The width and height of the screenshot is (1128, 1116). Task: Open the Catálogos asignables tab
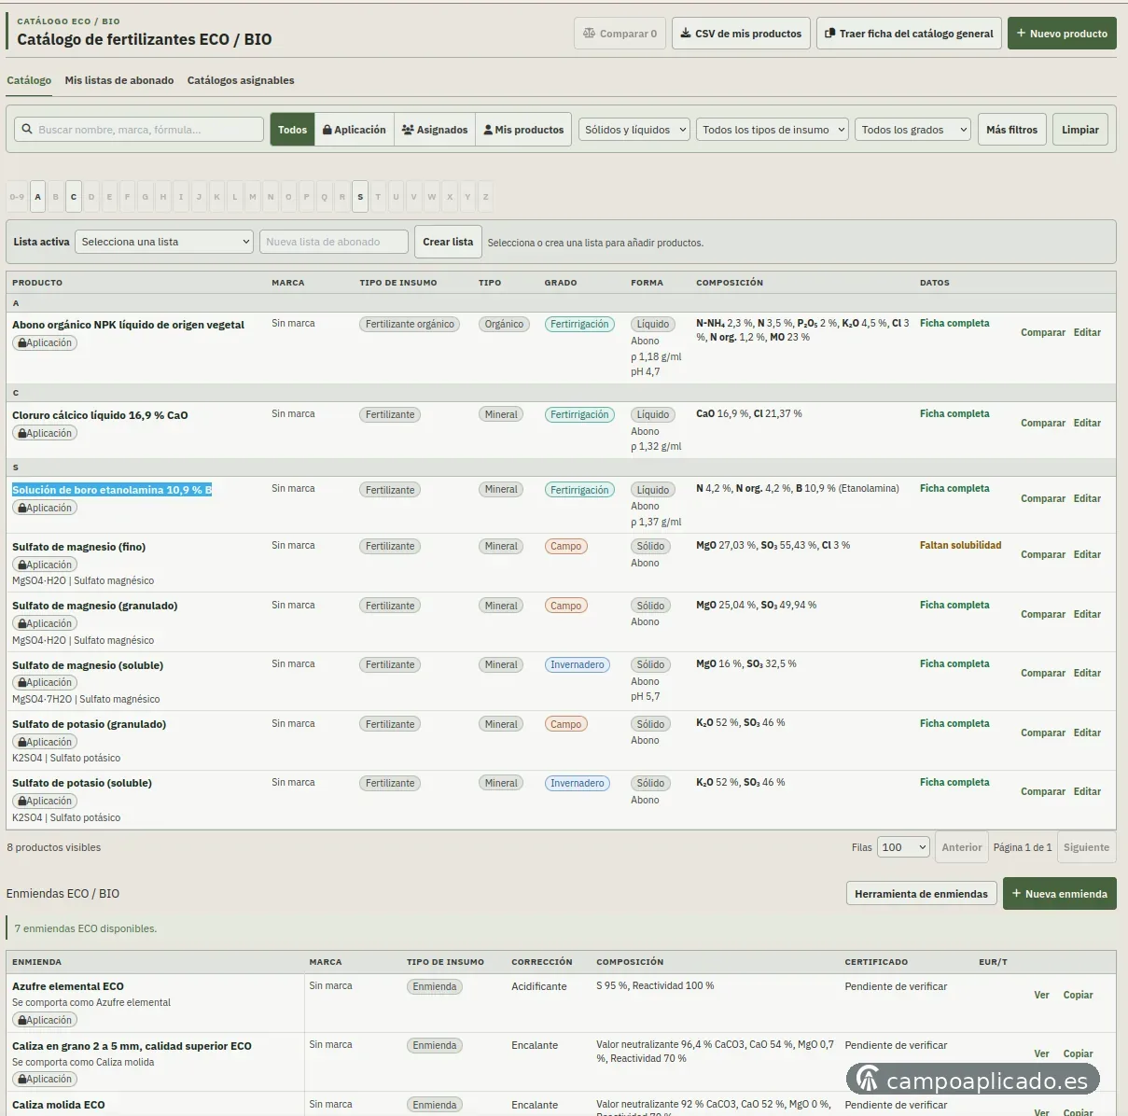pos(241,80)
